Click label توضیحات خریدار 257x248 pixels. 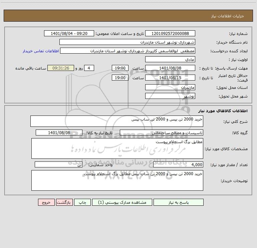234,181
